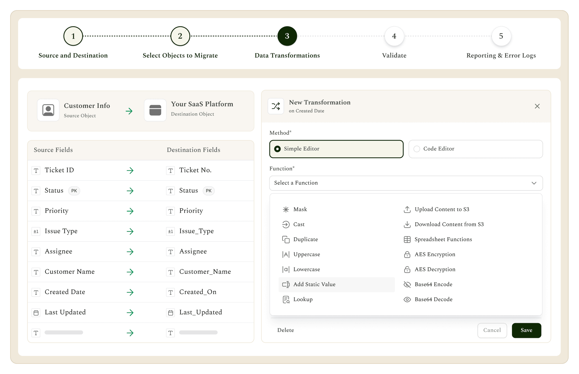Image resolution: width=579 pixels, height=374 pixels.
Task: Click the PK badge on source Status
Action: [x=74, y=191]
